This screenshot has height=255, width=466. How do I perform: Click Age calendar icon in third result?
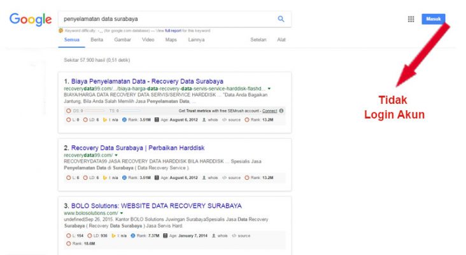pyautogui.click(x=166, y=235)
